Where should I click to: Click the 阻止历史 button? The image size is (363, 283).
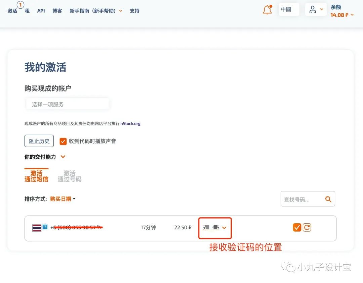pos(39,141)
